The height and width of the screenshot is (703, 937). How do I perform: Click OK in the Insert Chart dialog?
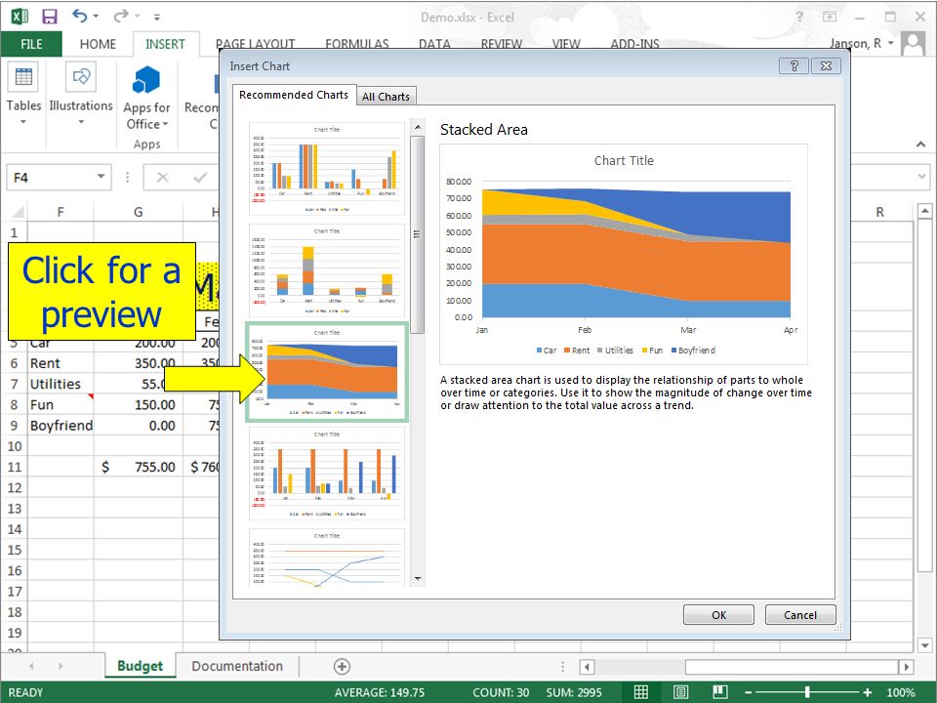[718, 614]
